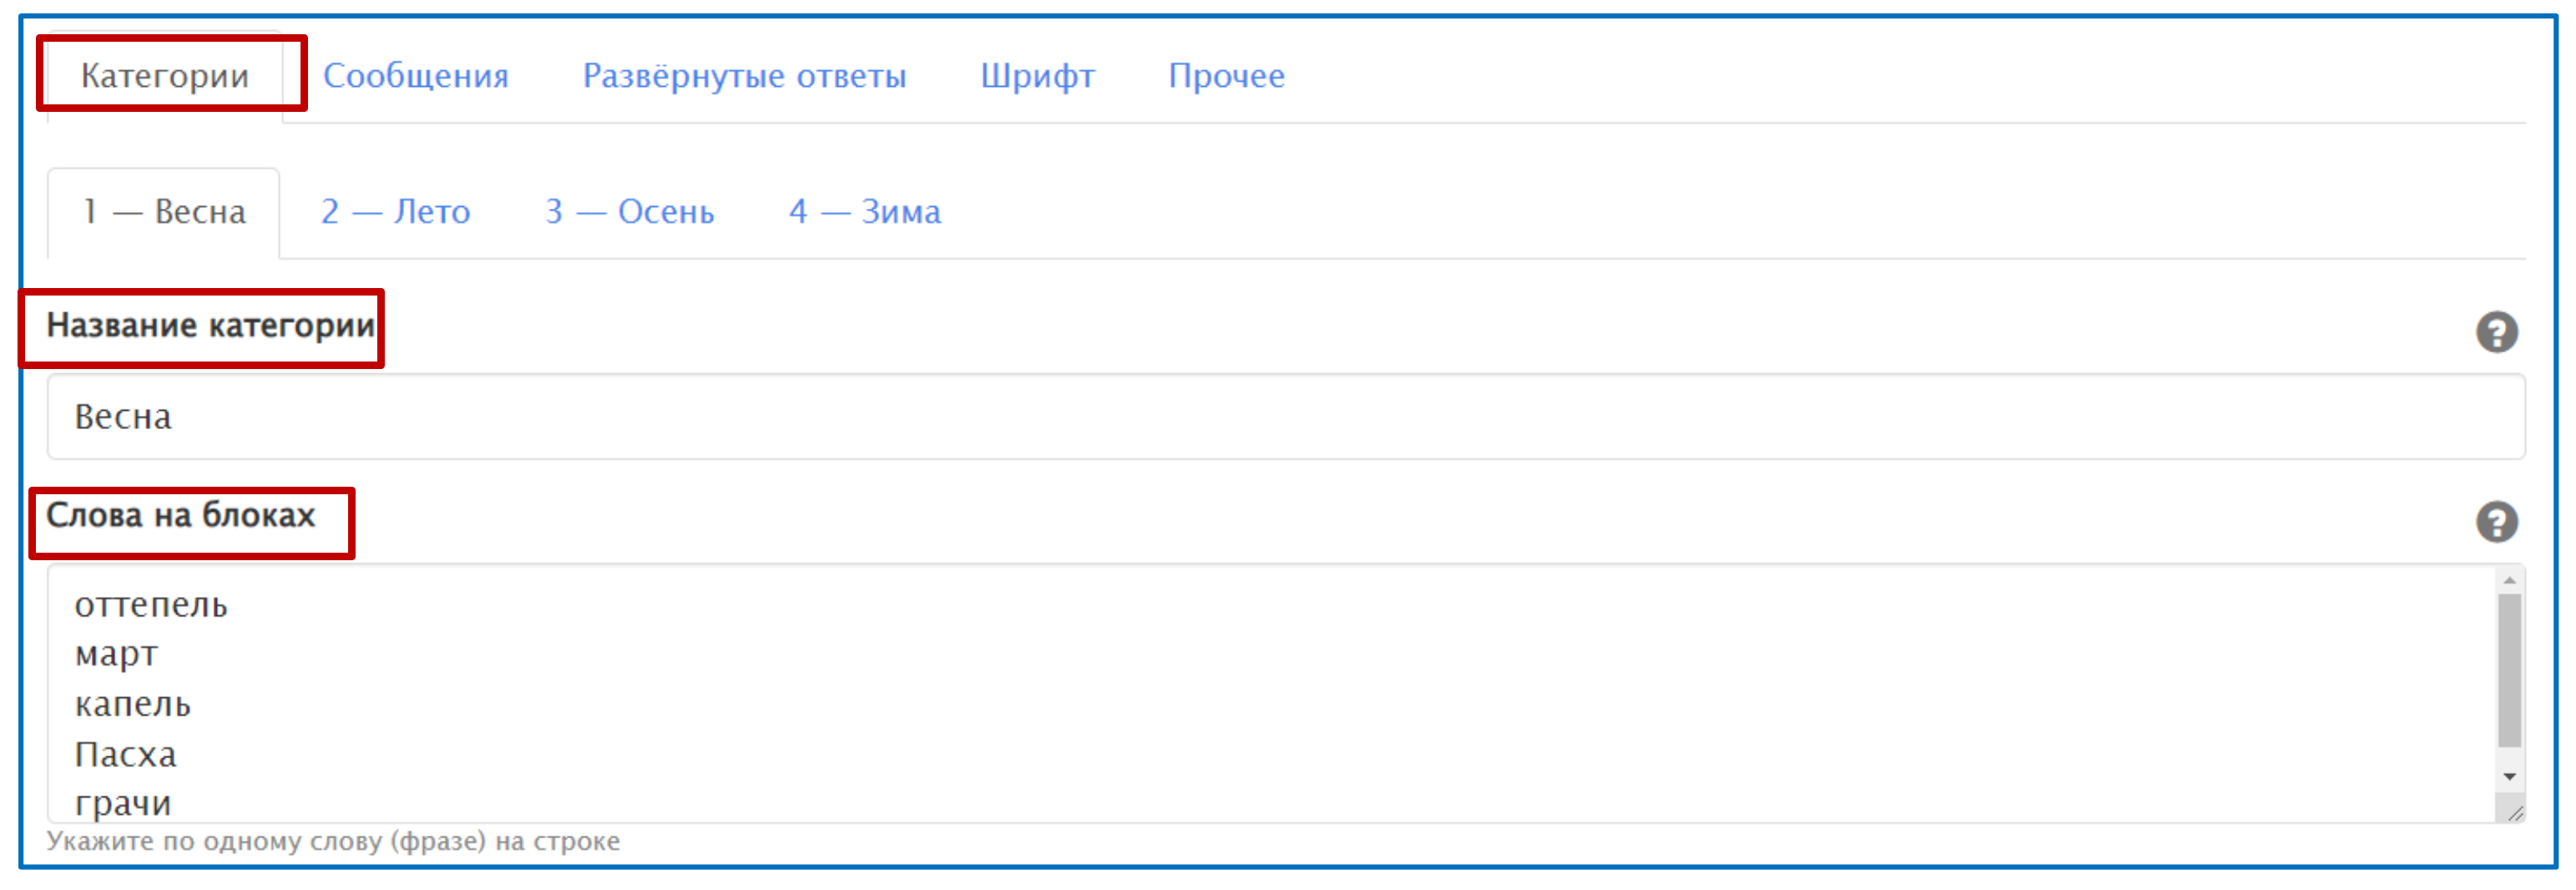Switch to the 2 — Лето category tab
This screenshot has height=890, width=2576.
click(x=395, y=212)
